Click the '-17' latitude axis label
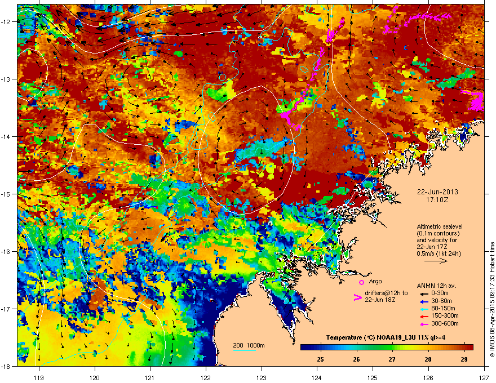The image size is (496, 383). click(x=6, y=309)
